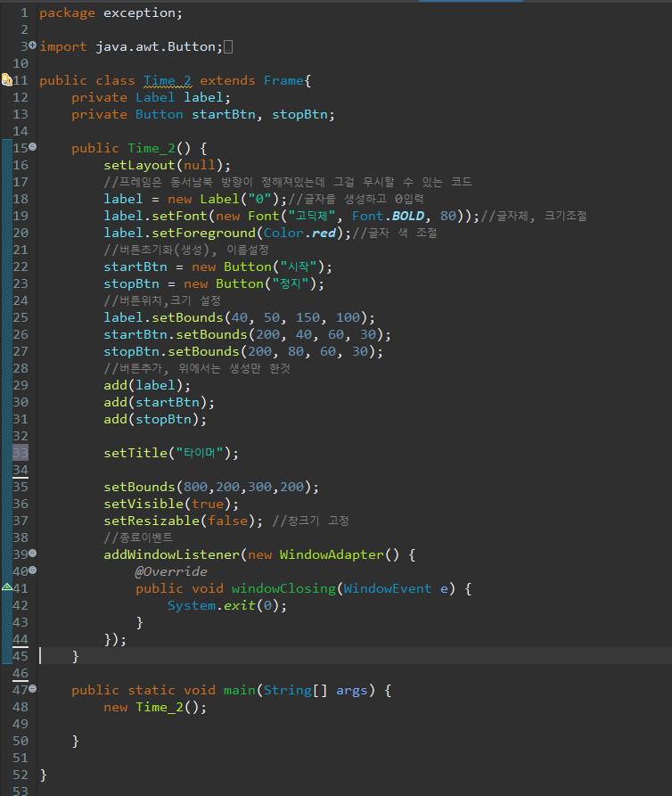
Task: Click 'add(startBtn);' statement
Action: pos(159,402)
